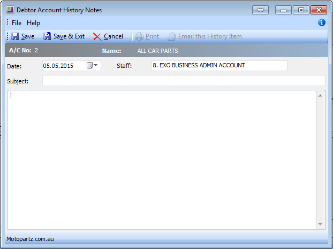This screenshot has height=249, width=333.
Task: Click inside the large notes text area
Action: coord(162,160)
